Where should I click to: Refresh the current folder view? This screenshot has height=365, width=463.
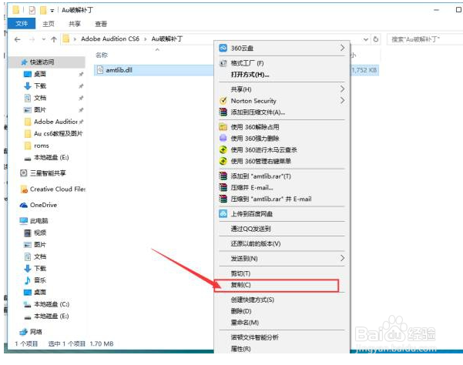point(376,39)
